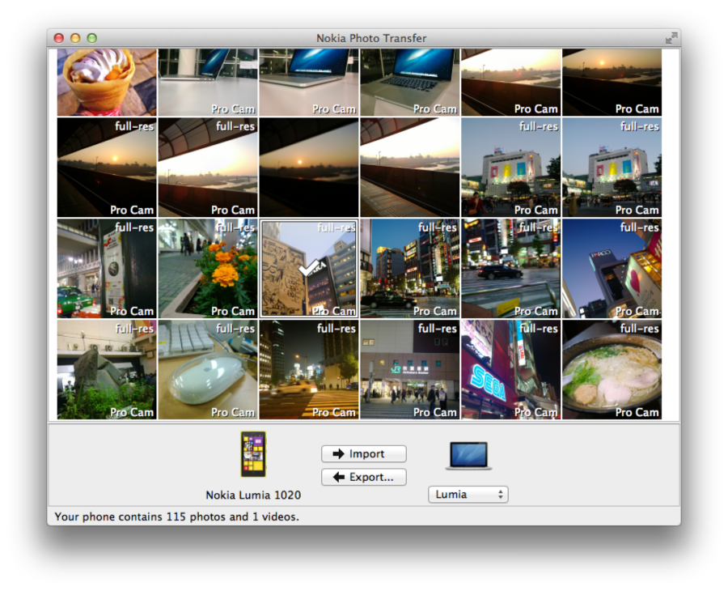Click the Import button

(363, 454)
